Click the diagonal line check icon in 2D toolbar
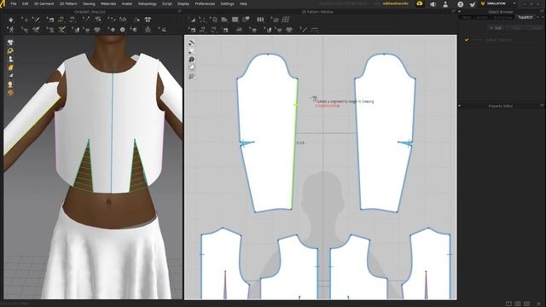This screenshot has height=307, width=546. pos(303,30)
